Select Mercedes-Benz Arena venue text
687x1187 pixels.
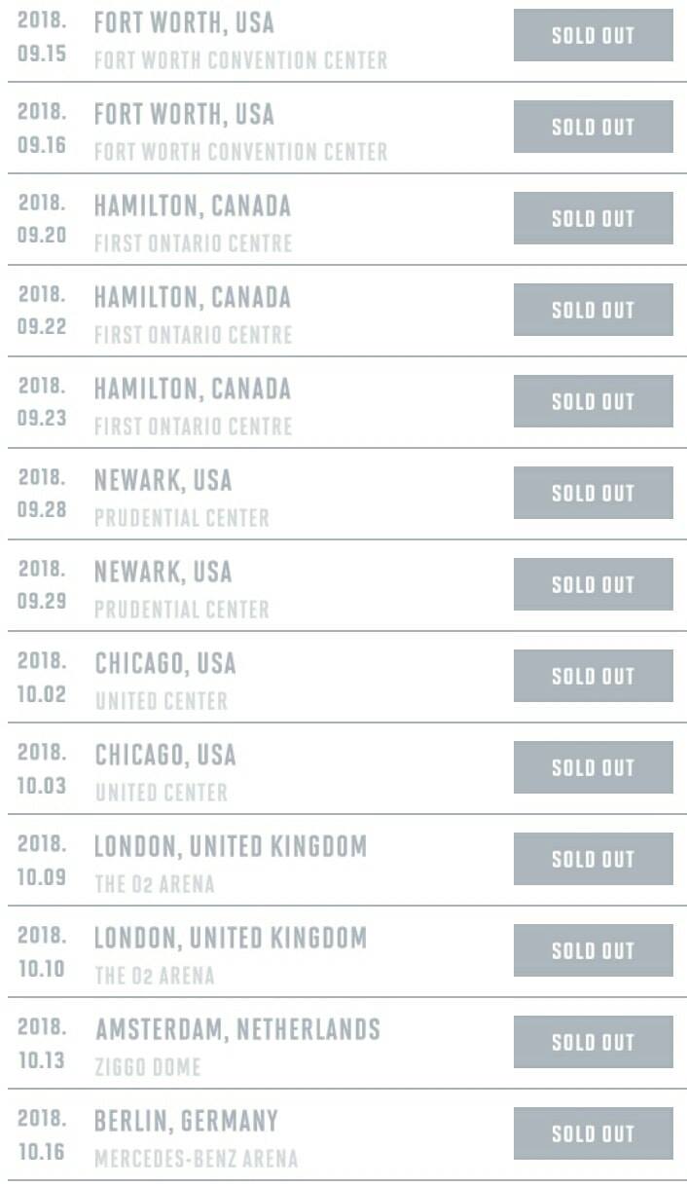(197, 1159)
